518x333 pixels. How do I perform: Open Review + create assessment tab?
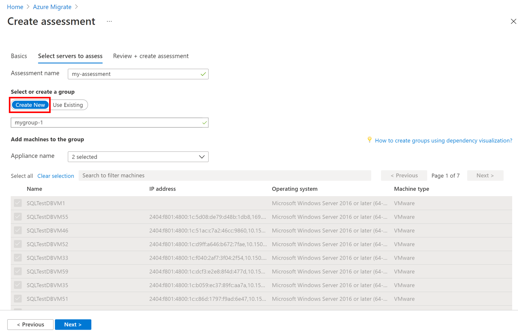coord(151,56)
